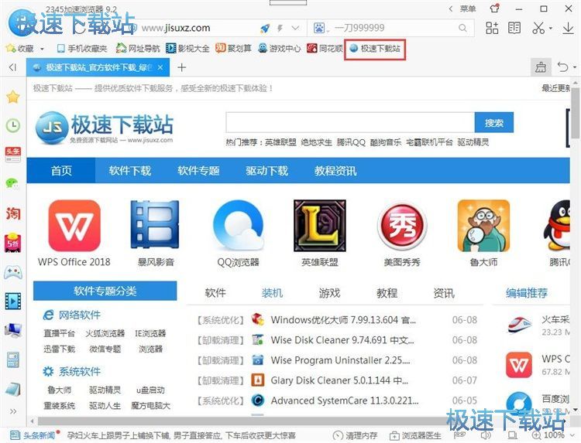Open 聚划算 bookmark
This screenshot has height=443, width=581.
pos(233,49)
